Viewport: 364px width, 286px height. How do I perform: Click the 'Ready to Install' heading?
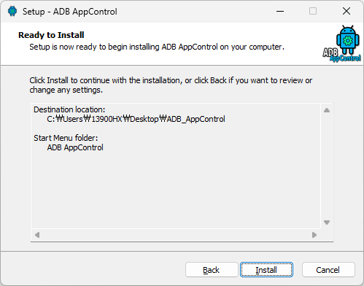tap(51, 35)
